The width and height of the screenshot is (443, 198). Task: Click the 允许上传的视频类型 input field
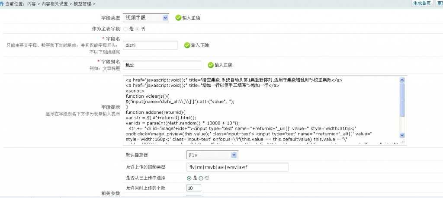pos(238,167)
